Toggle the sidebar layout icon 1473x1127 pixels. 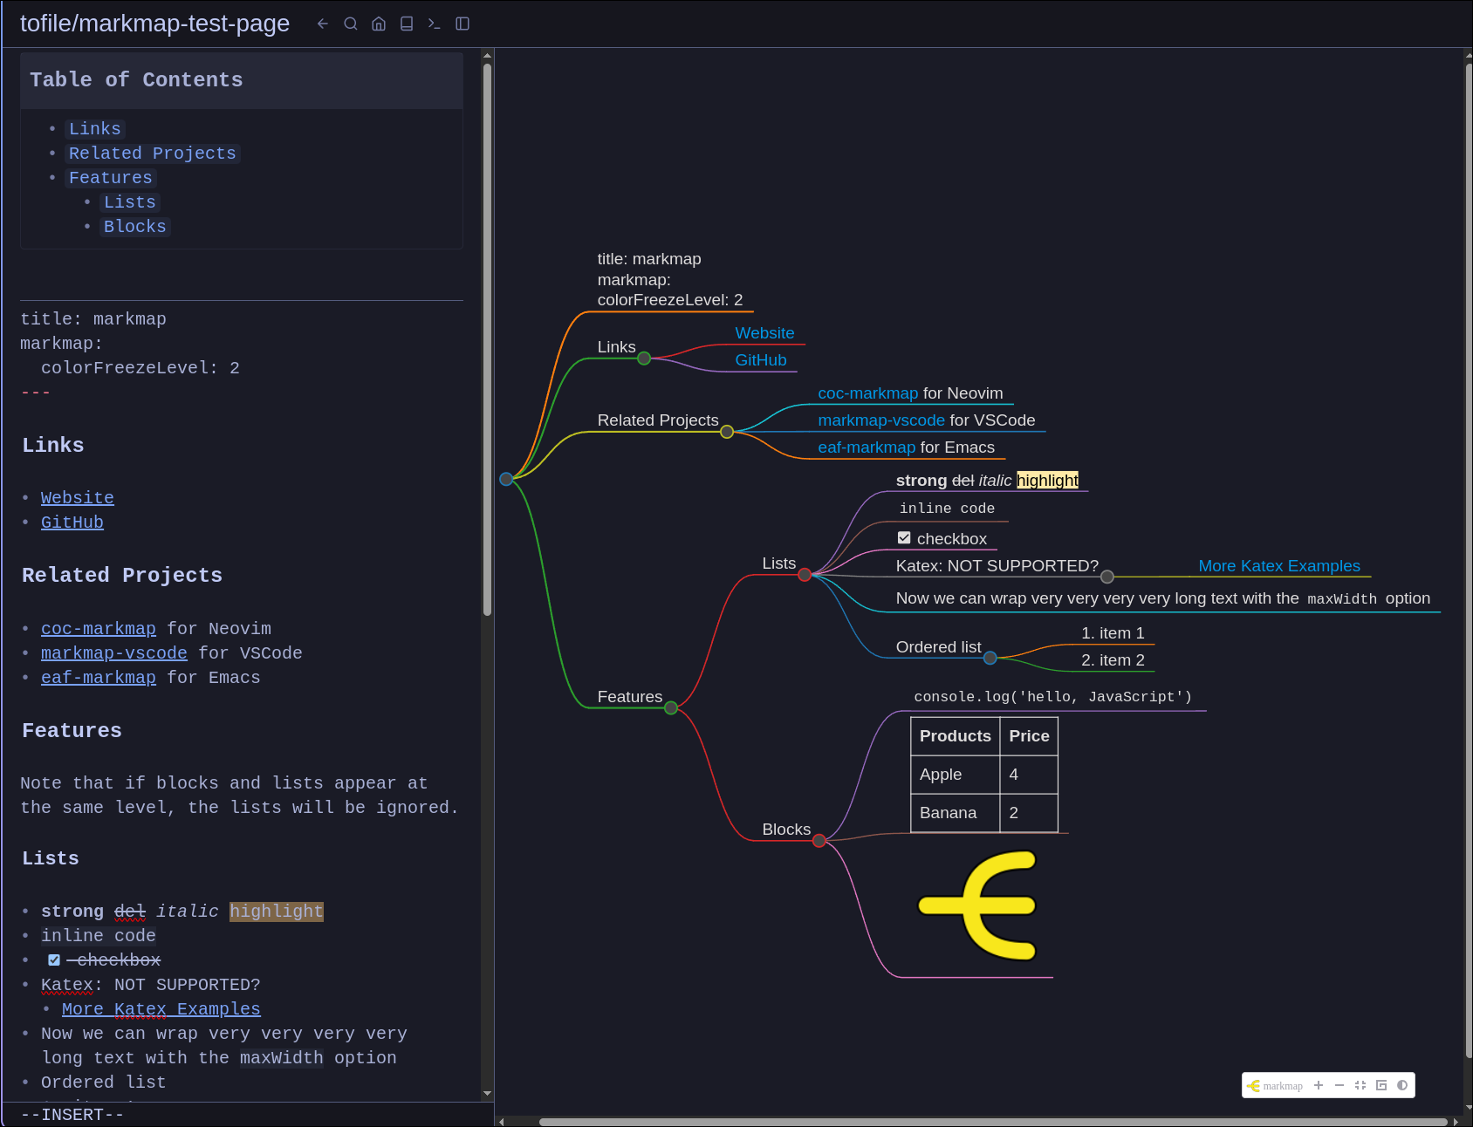[462, 24]
